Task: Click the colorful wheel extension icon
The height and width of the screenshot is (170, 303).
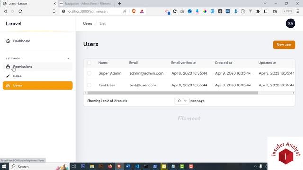Action: click(205, 11)
